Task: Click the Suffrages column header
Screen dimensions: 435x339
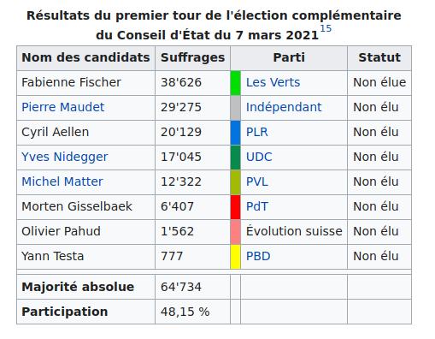Action: coord(193,58)
